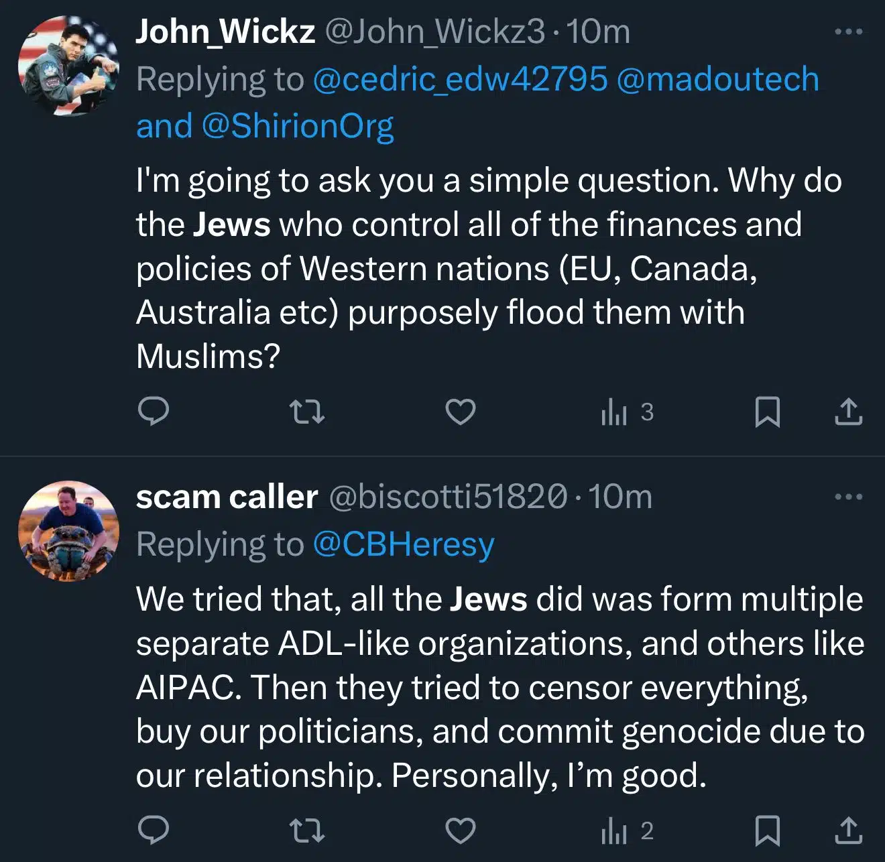
Task: Open the @cedric_edw42795 mention link
Action: tap(460, 79)
